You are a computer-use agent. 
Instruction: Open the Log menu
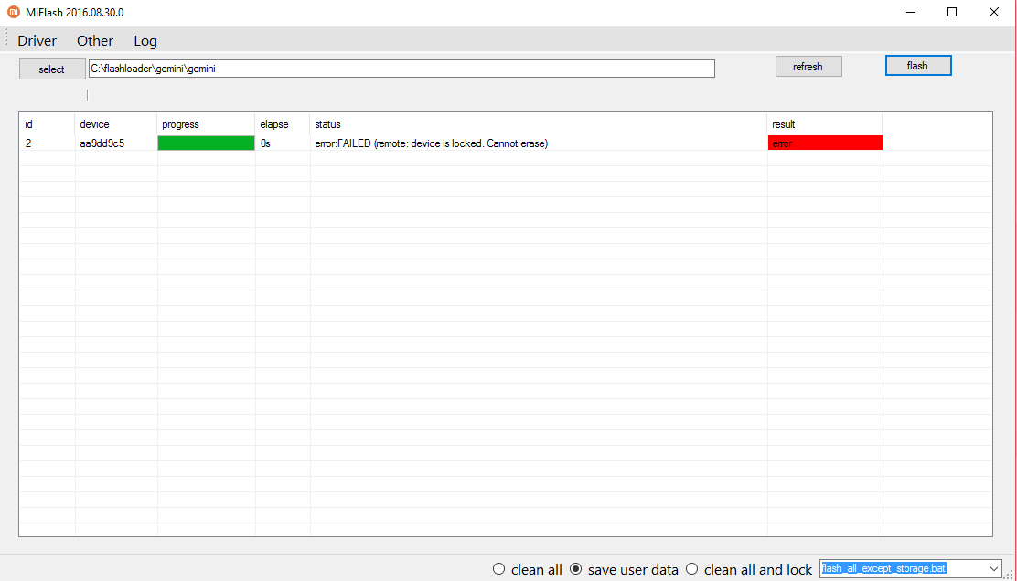[x=145, y=40]
